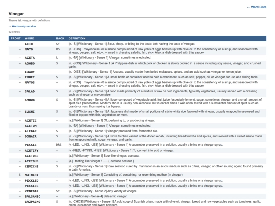Select the word DONAIR
This screenshot has height=206, width=275.
[31, 136]
